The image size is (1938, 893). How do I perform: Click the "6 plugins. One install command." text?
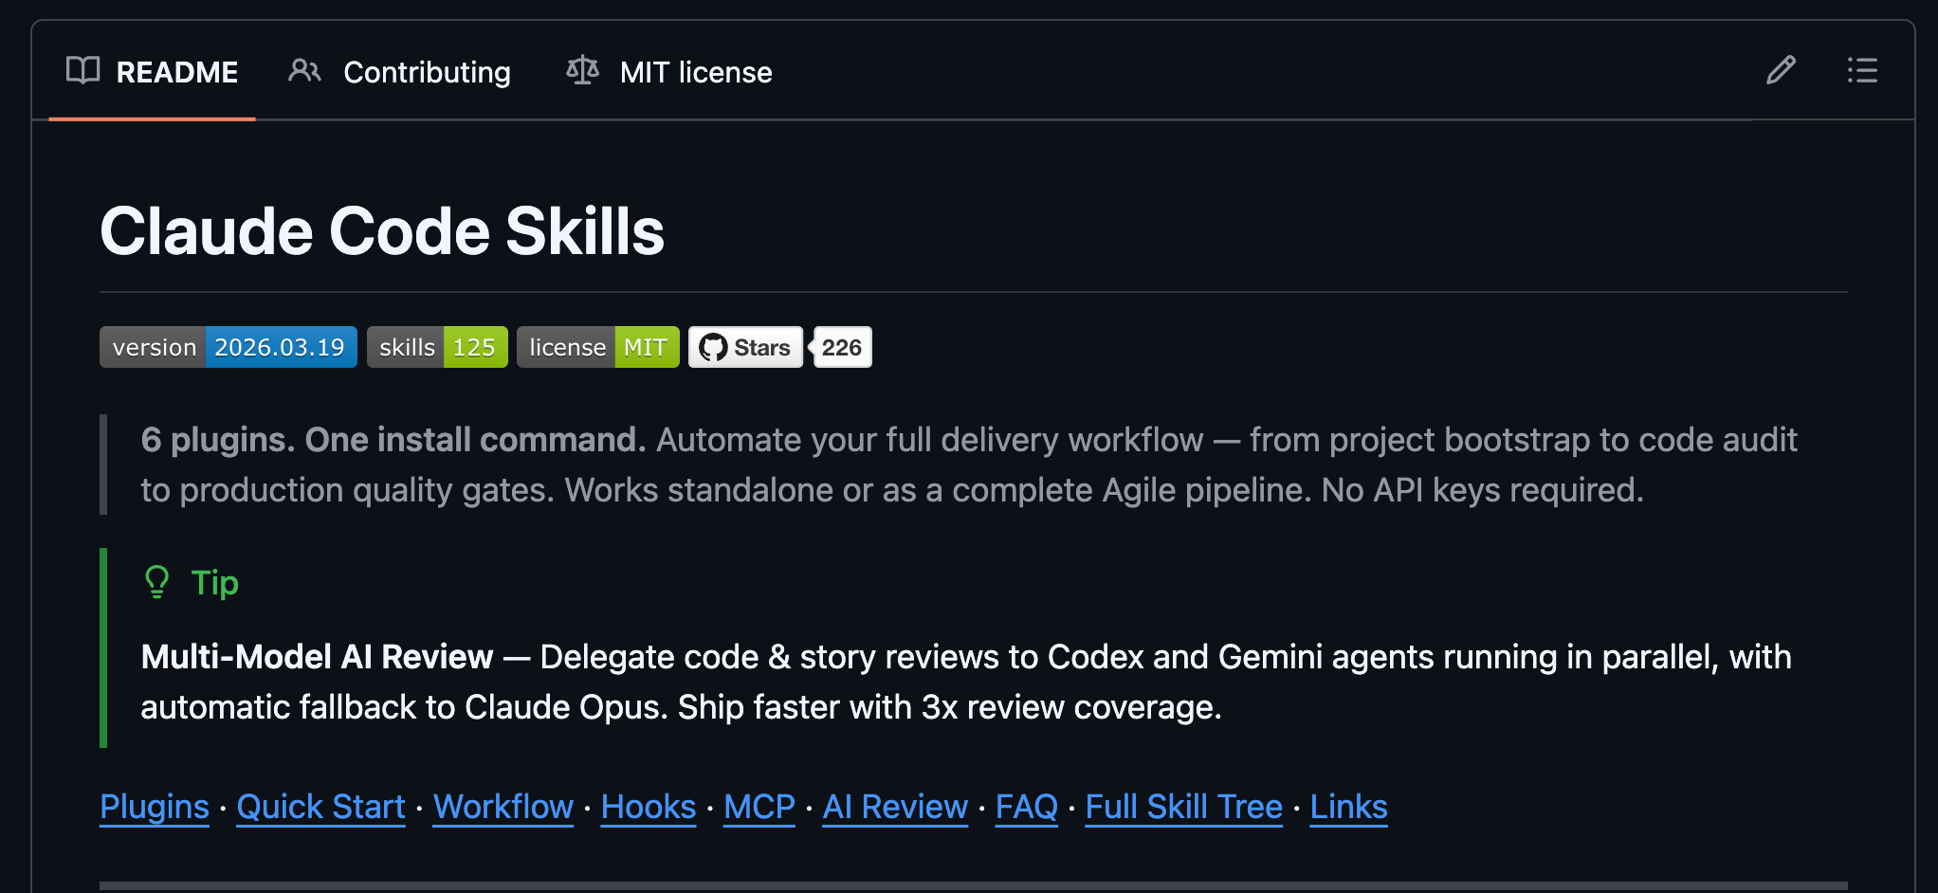click(393, 440)
